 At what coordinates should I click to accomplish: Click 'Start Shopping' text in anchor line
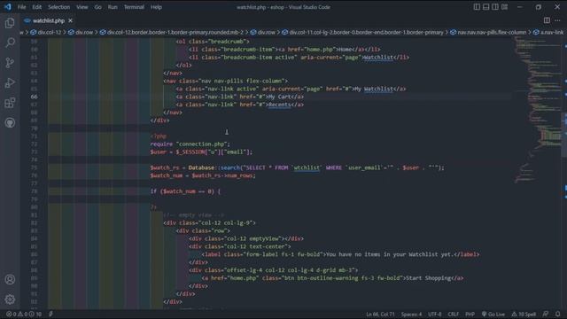(x=429, y=278)
